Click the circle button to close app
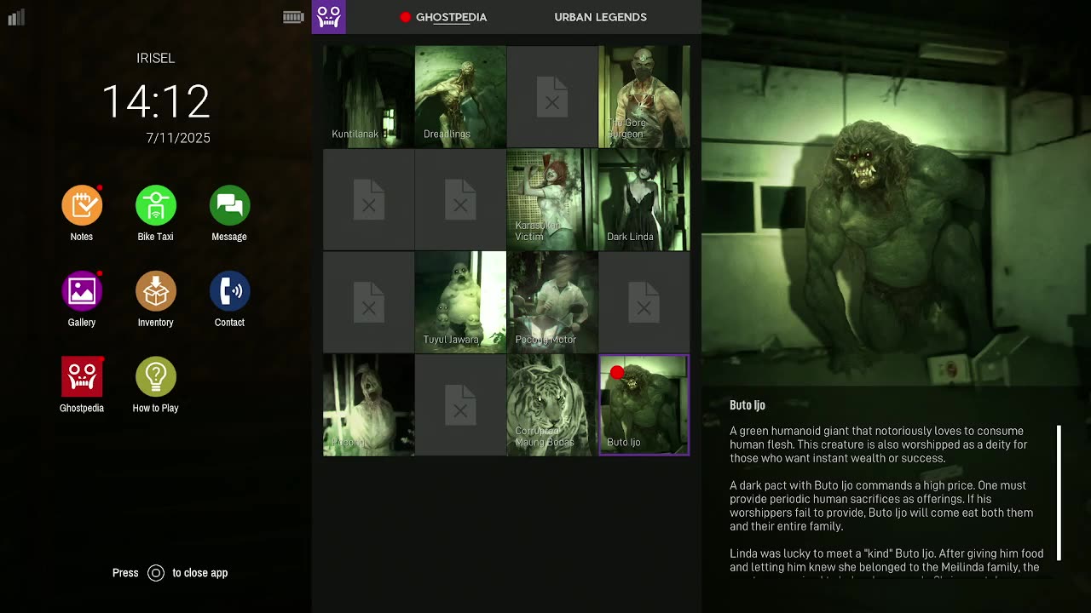 click(x=156, y=573)
